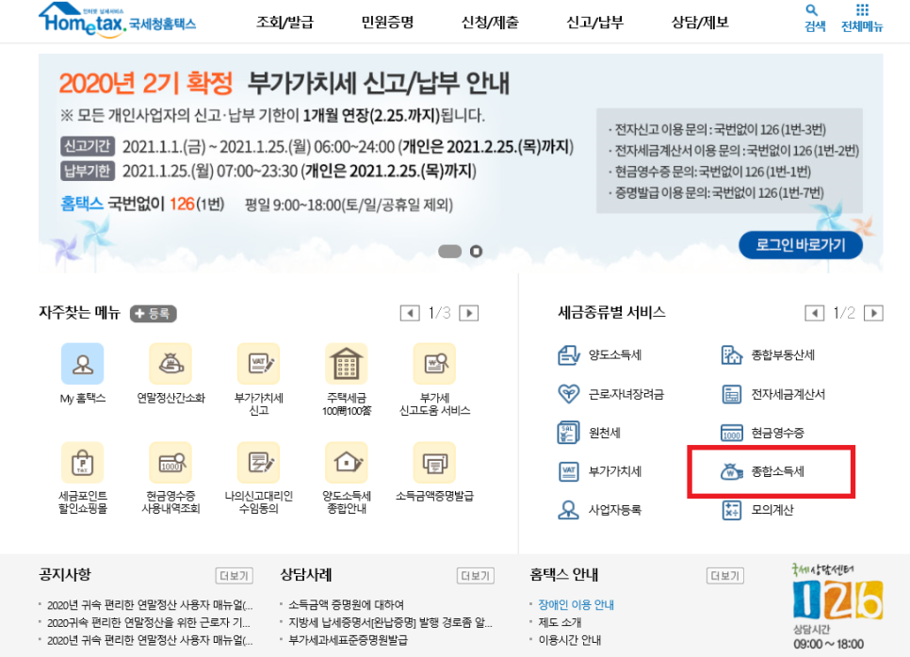Select the first banner slide indicator

(x=449, y=252)
